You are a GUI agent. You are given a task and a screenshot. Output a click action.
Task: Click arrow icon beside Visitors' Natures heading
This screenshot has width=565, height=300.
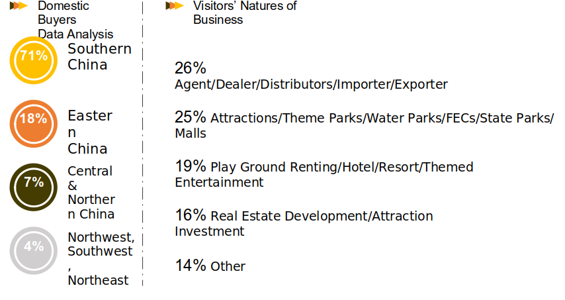click(x=175, y=6)
